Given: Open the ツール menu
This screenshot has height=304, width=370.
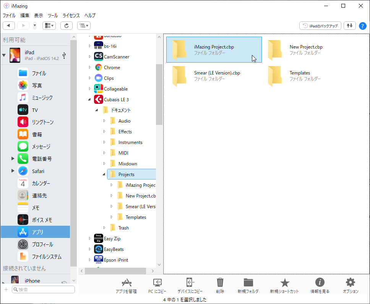Looking at the screenshot, I should click(x=53, y=16).
